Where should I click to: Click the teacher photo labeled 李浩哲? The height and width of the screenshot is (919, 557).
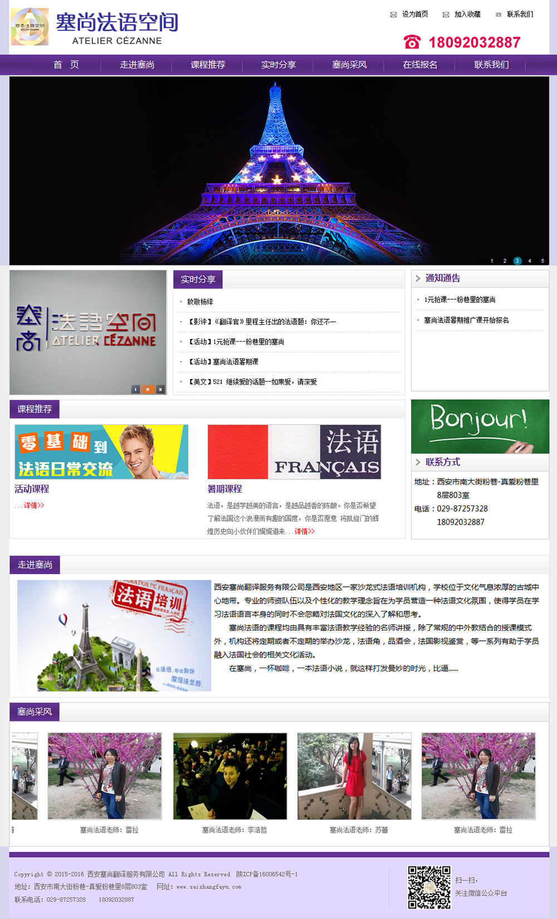coord(230,776)
